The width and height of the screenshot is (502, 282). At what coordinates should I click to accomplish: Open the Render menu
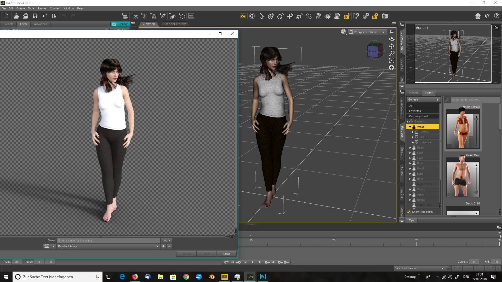42,8
